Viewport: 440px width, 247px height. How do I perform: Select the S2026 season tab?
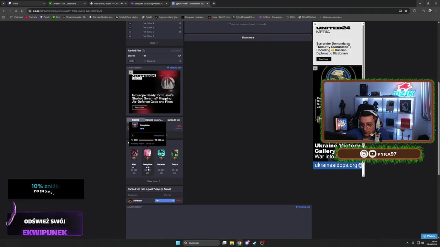click(136, 120)
